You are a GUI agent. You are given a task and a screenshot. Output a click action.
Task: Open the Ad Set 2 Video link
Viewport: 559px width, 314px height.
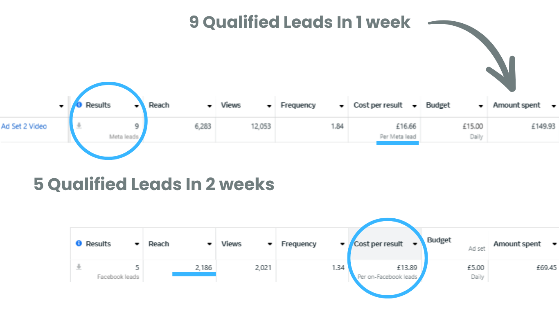tap(24, 126)
